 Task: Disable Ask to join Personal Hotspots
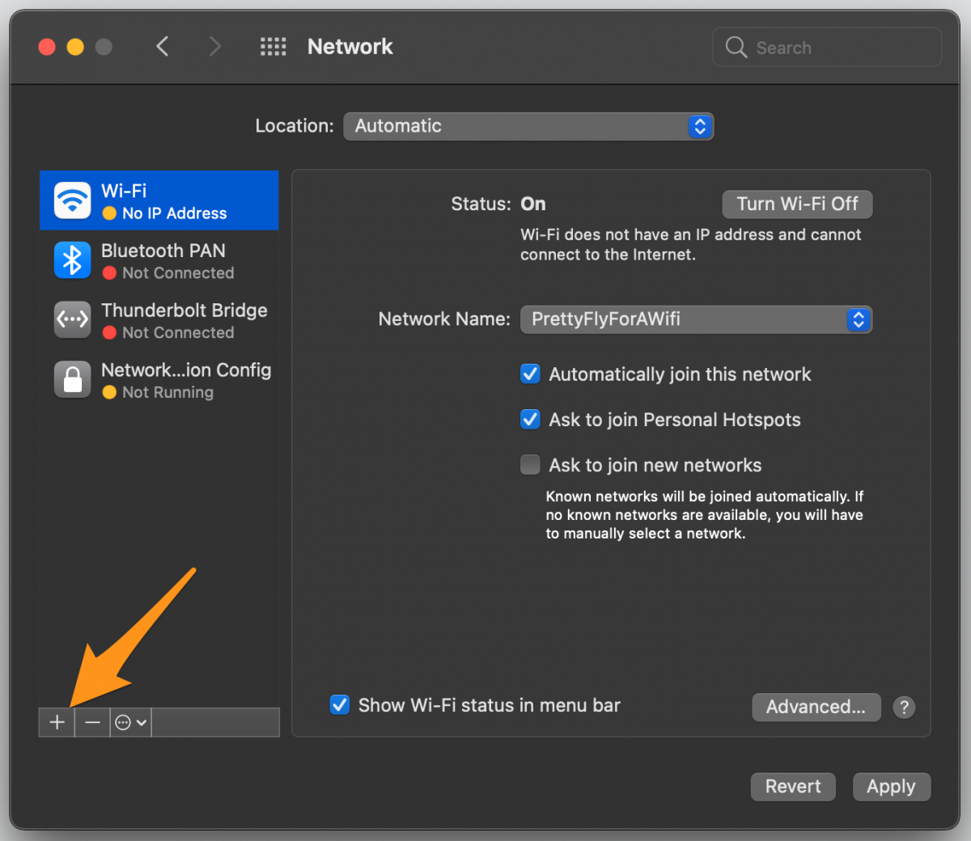pyautogui.click(x=530, y=419)
